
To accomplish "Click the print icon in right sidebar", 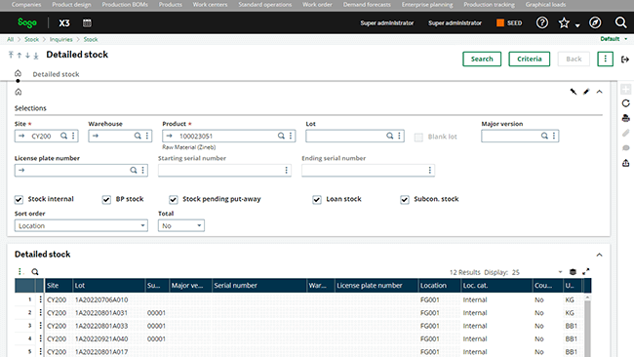I will tap(626, 118).
